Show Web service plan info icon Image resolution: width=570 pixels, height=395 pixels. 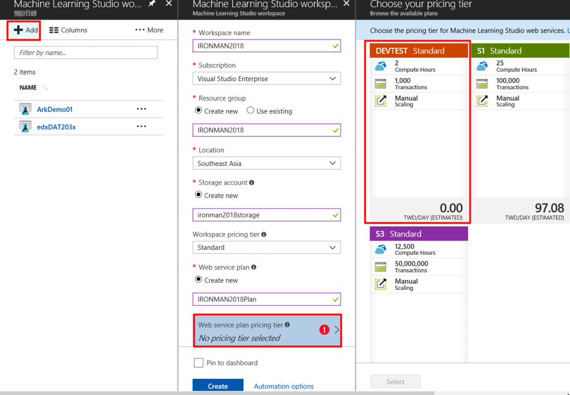pos(254,267)
